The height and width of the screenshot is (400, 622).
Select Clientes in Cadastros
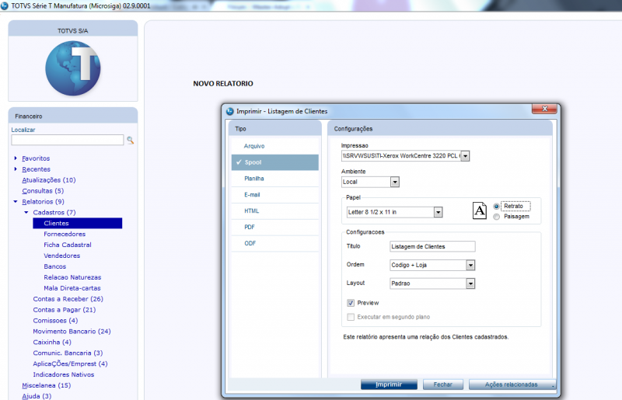coord(77,223)
